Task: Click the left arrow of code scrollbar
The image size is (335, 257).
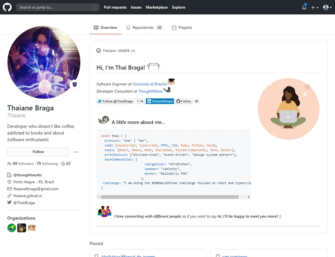Action: pyautogui.click(x=98, y=197)
